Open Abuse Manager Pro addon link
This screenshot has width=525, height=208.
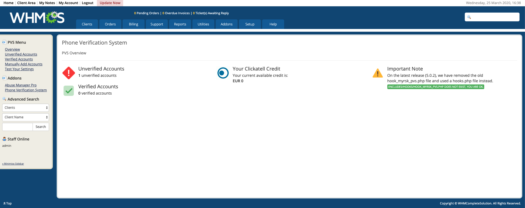[21, 85]
